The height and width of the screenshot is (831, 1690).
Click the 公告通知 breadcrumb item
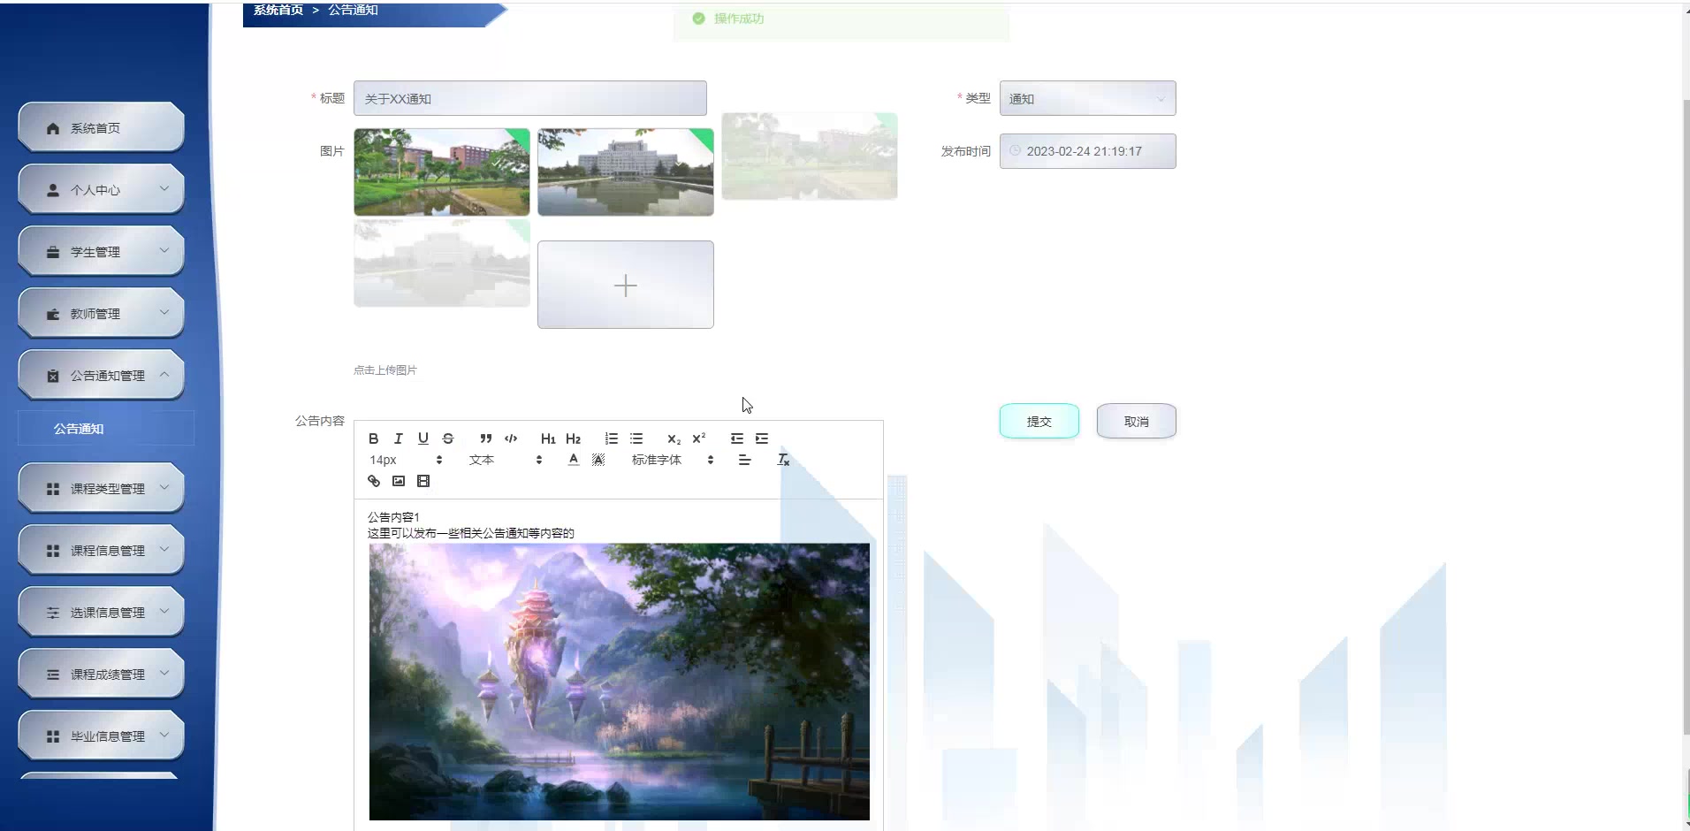353,10
